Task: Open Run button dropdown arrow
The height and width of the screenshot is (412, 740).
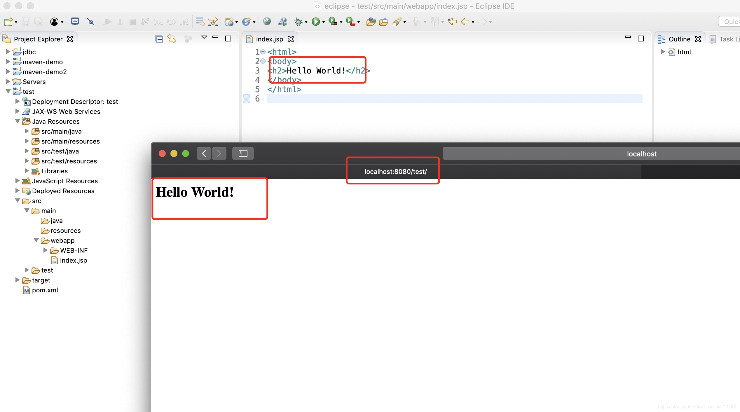Action: (323, 22)
